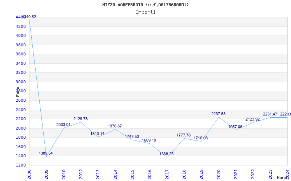
Task: Click the 2016 x-axis year label
Action: click(150, 174)
